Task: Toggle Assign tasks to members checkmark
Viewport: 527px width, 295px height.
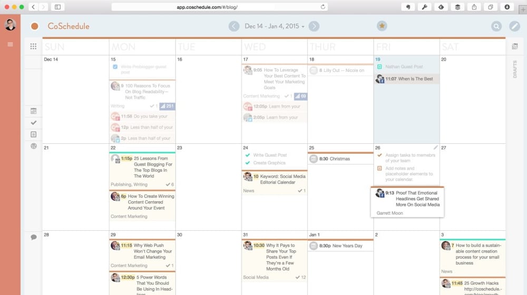Action: point(379,155)
